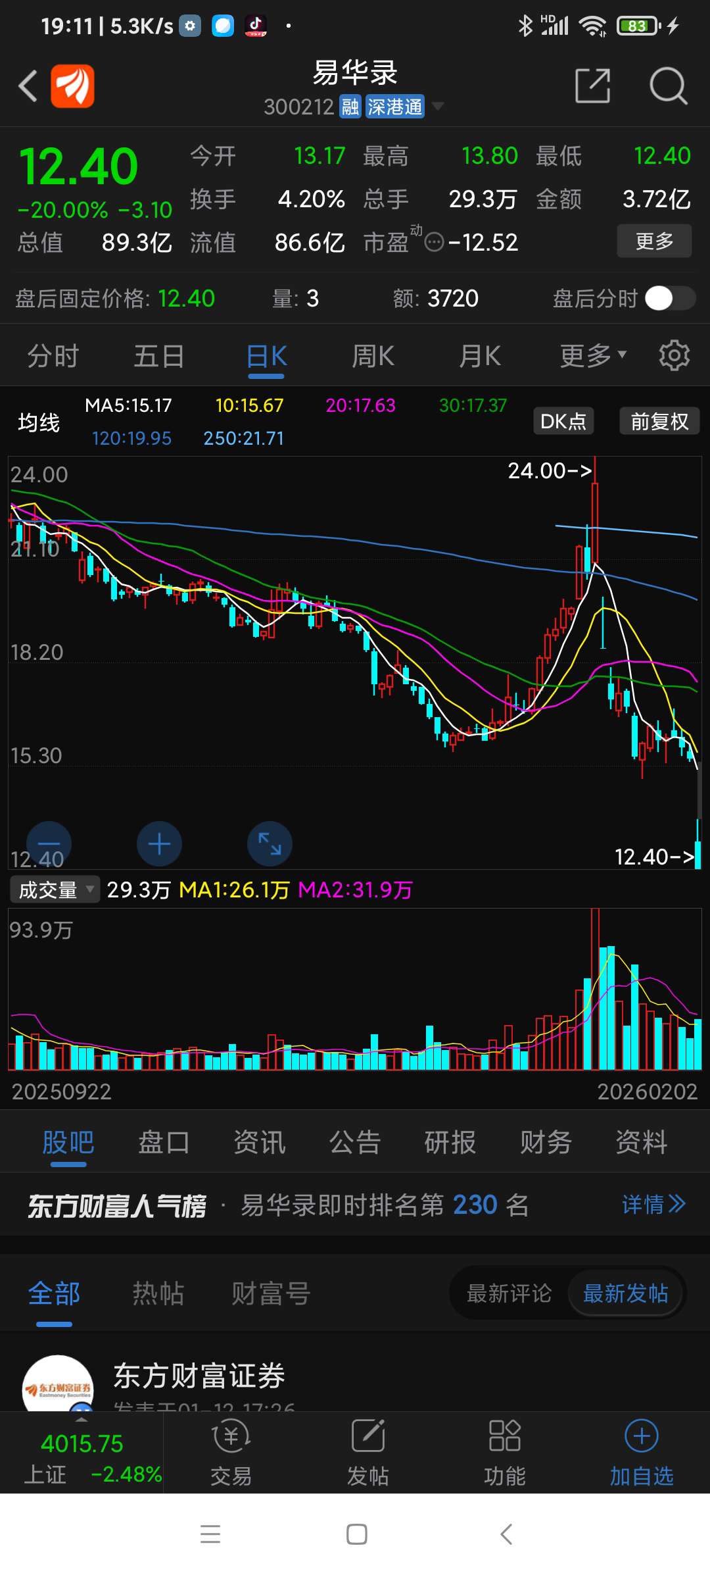The width and height of the screenshot is (710, 1579).
Task: Expand chart to full screen
Action: point(270,843)
